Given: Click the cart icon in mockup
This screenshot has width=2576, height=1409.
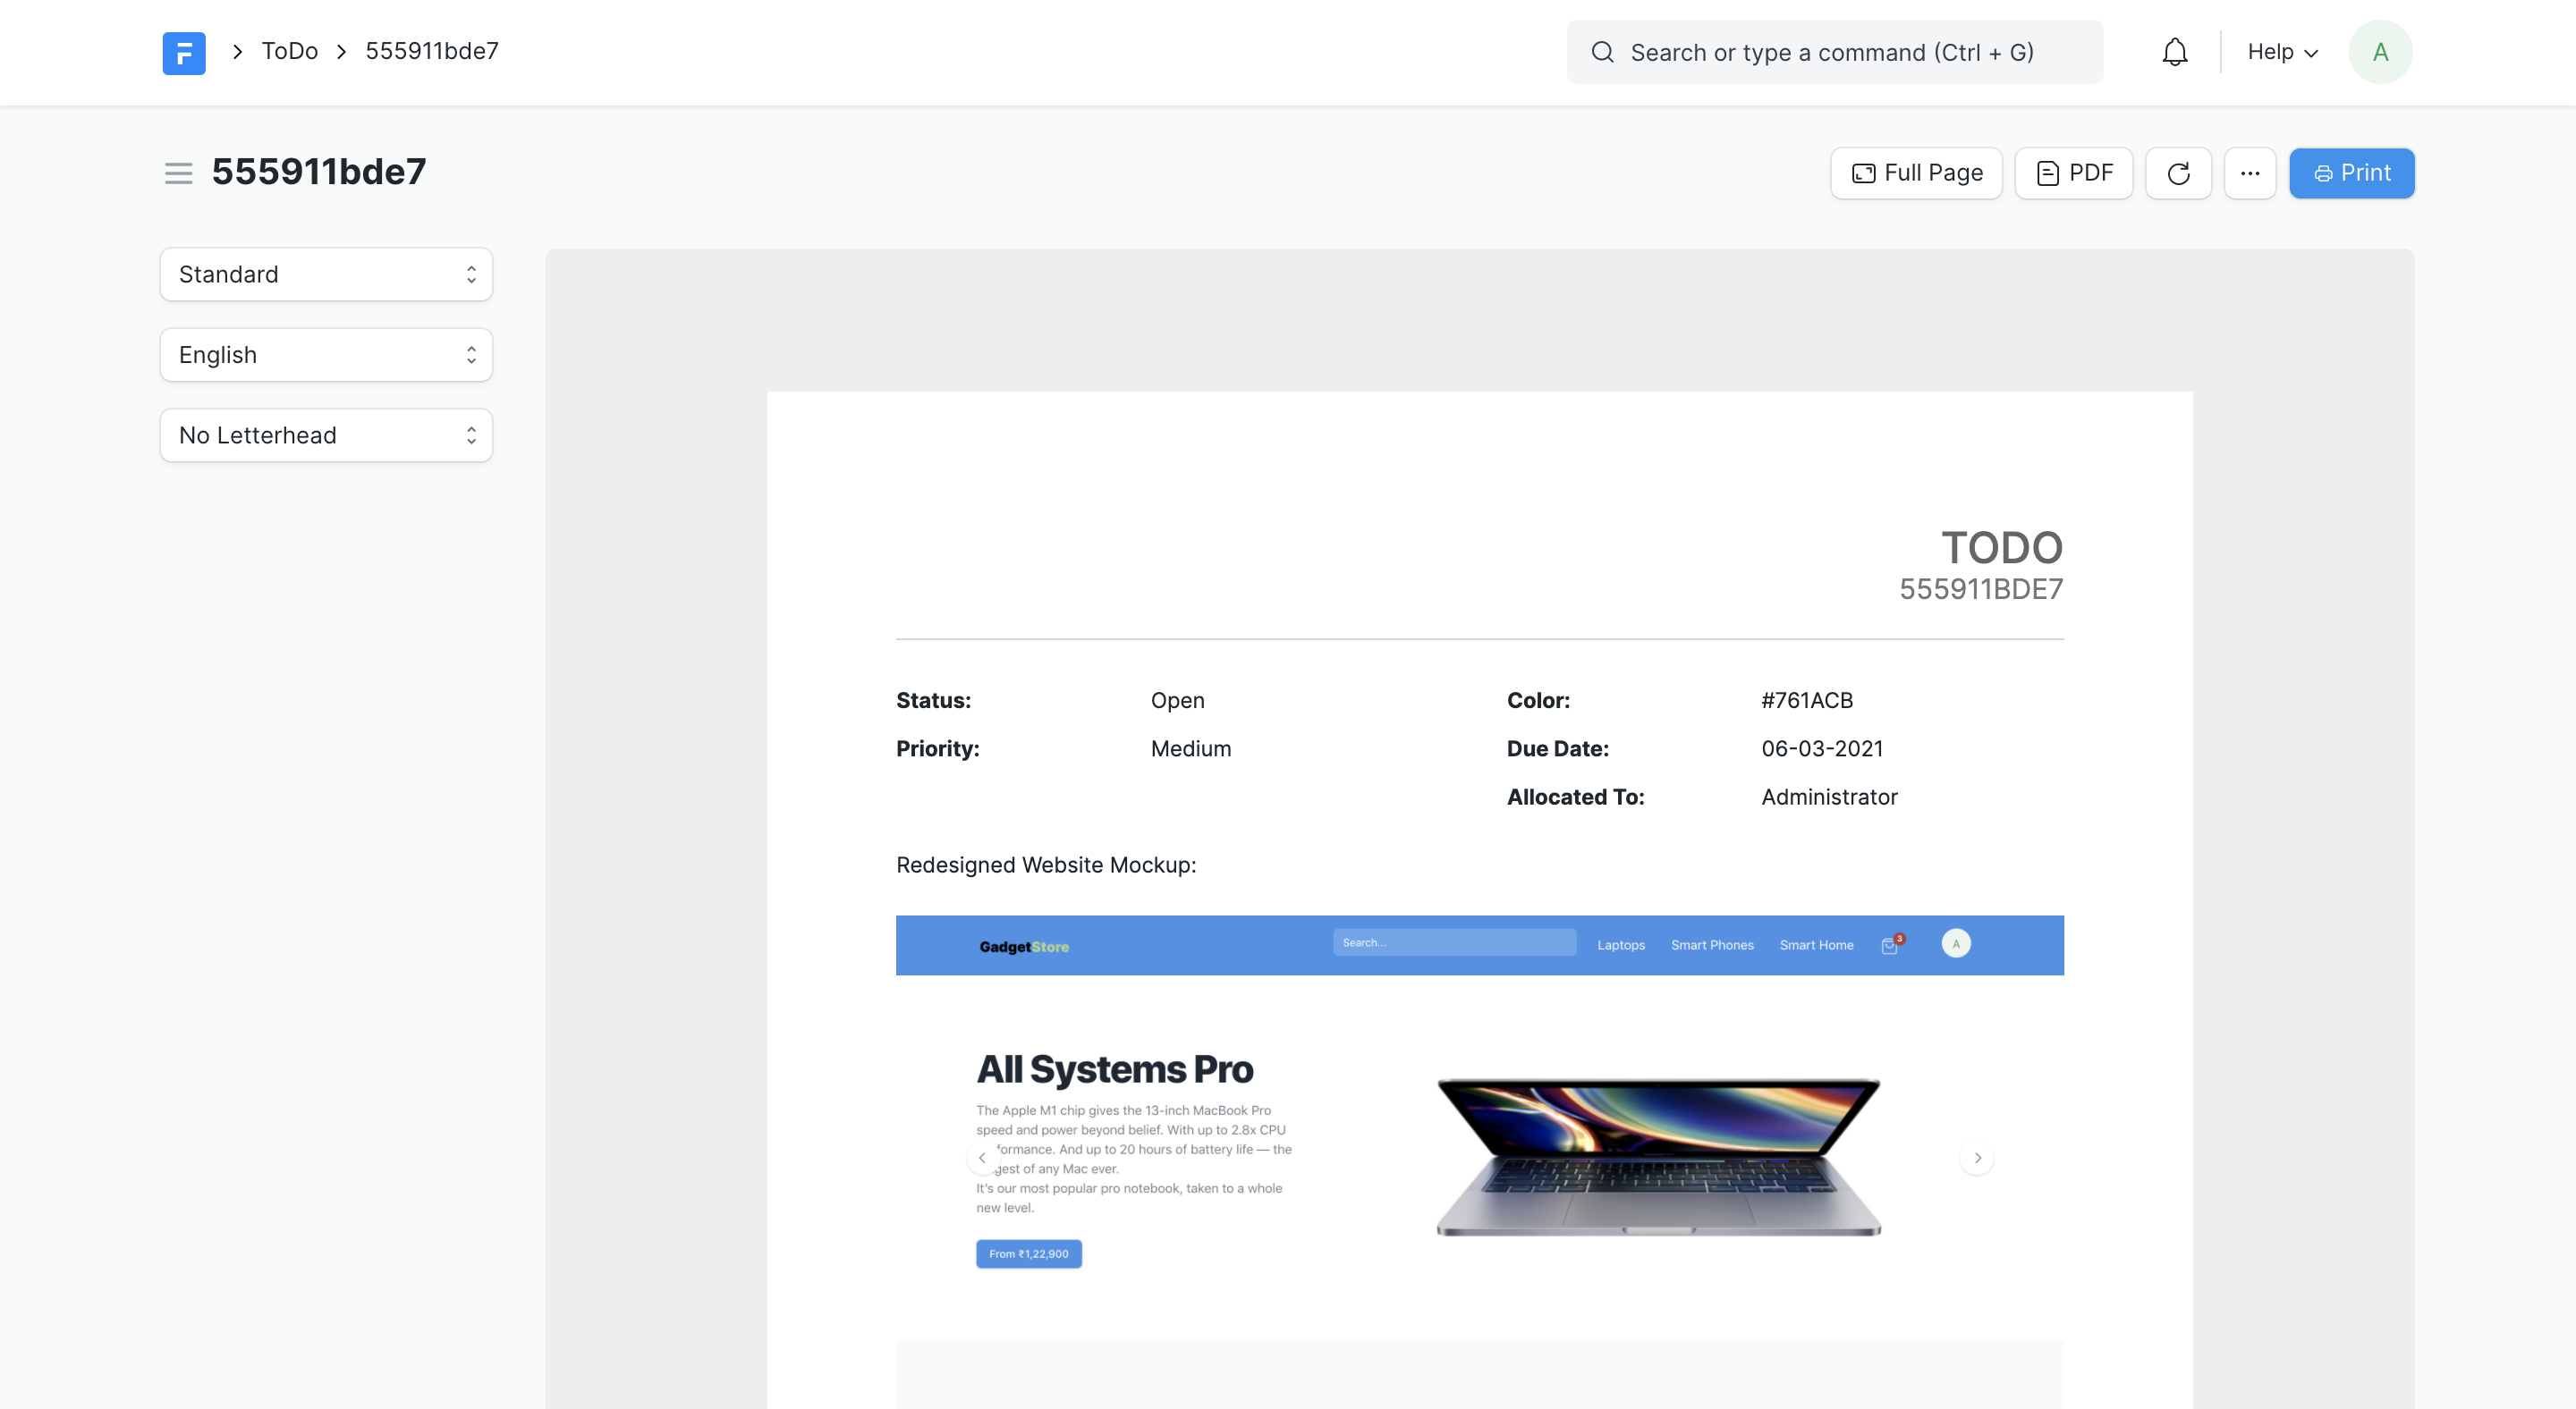Looking at the screenshot, I should pos(1889,945).
